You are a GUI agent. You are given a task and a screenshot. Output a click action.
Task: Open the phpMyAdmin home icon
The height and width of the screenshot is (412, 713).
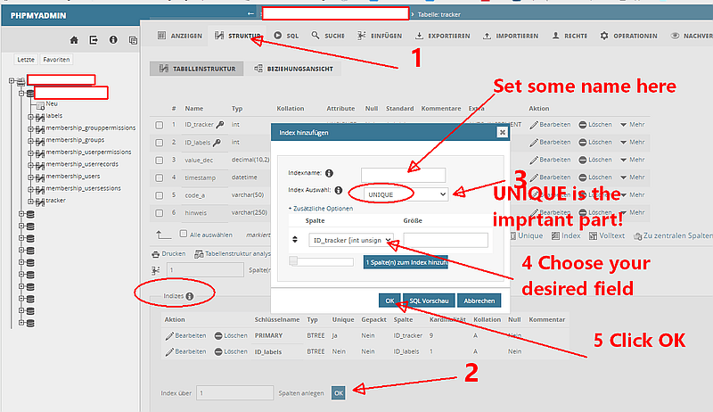74,40
